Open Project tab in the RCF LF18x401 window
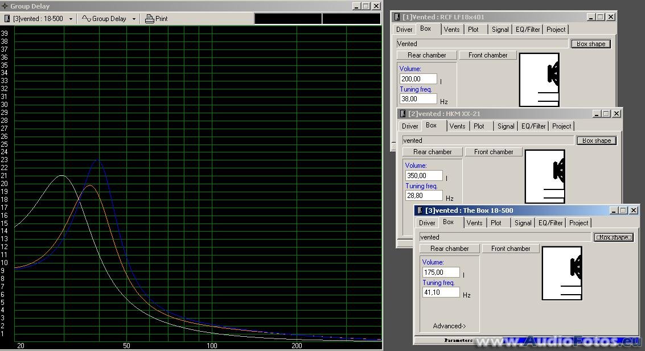 click(x=556, y=29)
